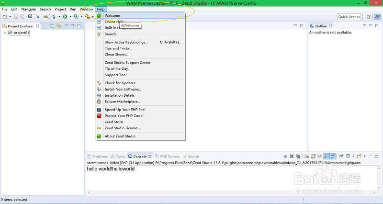Toggle Scroll Lock in Console toolbar

coord(314,156)
